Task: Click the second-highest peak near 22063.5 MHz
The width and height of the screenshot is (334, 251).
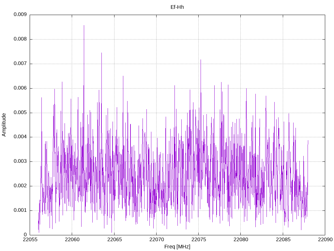Action: (x=101, y=53)
